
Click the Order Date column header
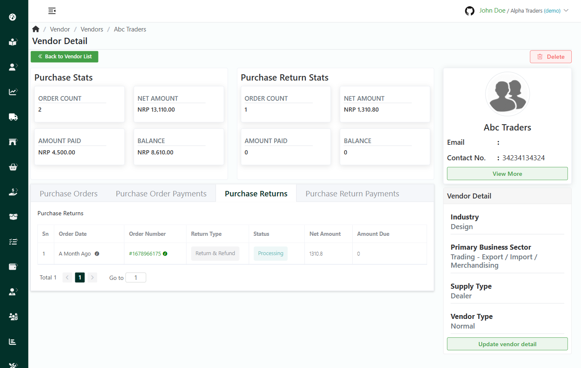coord(73,234)
